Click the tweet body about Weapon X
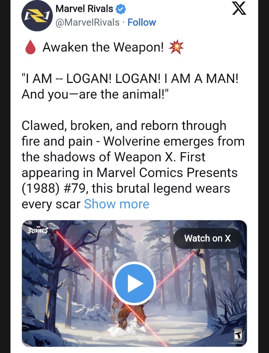The image size is (269, 353). point(133,165)
